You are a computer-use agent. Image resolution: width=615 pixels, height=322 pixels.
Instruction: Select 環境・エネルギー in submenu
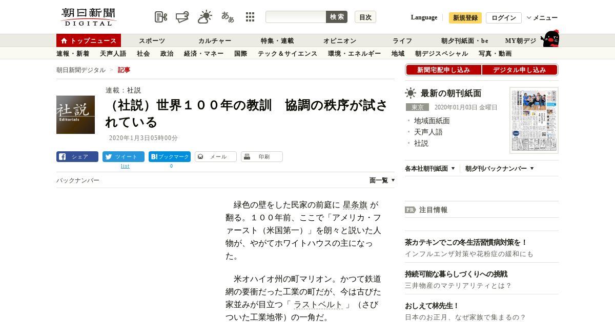click(x=354, y=54)
